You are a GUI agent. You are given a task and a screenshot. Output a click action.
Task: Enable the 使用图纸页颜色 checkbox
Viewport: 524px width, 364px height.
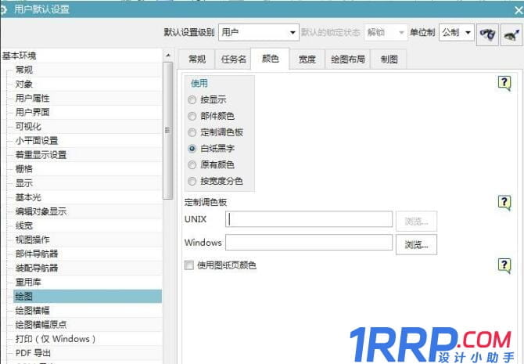click(x=189, y=265)
